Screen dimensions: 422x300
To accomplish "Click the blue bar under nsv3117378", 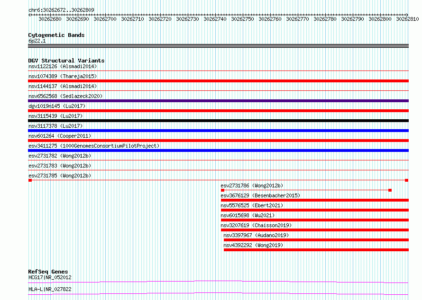I will click(x=218, y=131).
